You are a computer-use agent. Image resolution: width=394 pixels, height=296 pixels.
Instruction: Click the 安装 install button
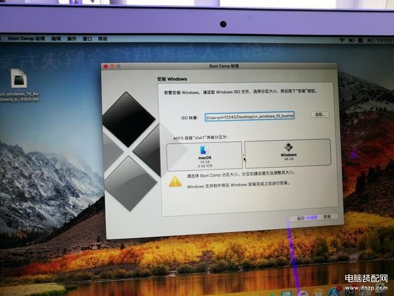[327, 216]
